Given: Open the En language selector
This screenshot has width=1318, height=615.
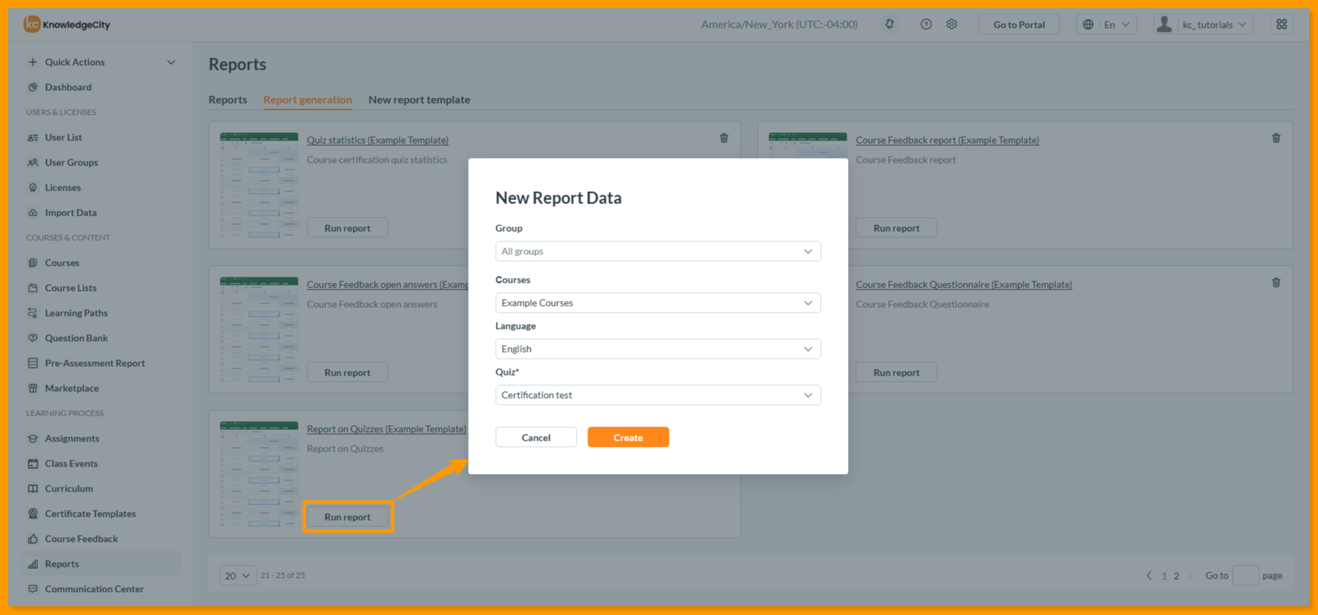Looking at the screenshot, I should click(x=1106, y=24).
